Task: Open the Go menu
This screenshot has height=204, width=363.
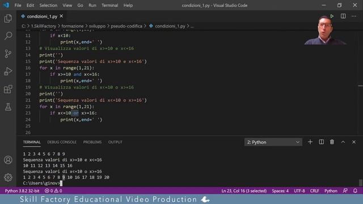Action: pos(80,5)
